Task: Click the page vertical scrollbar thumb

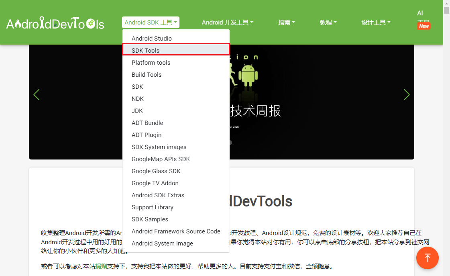Action: click(446, 10)
